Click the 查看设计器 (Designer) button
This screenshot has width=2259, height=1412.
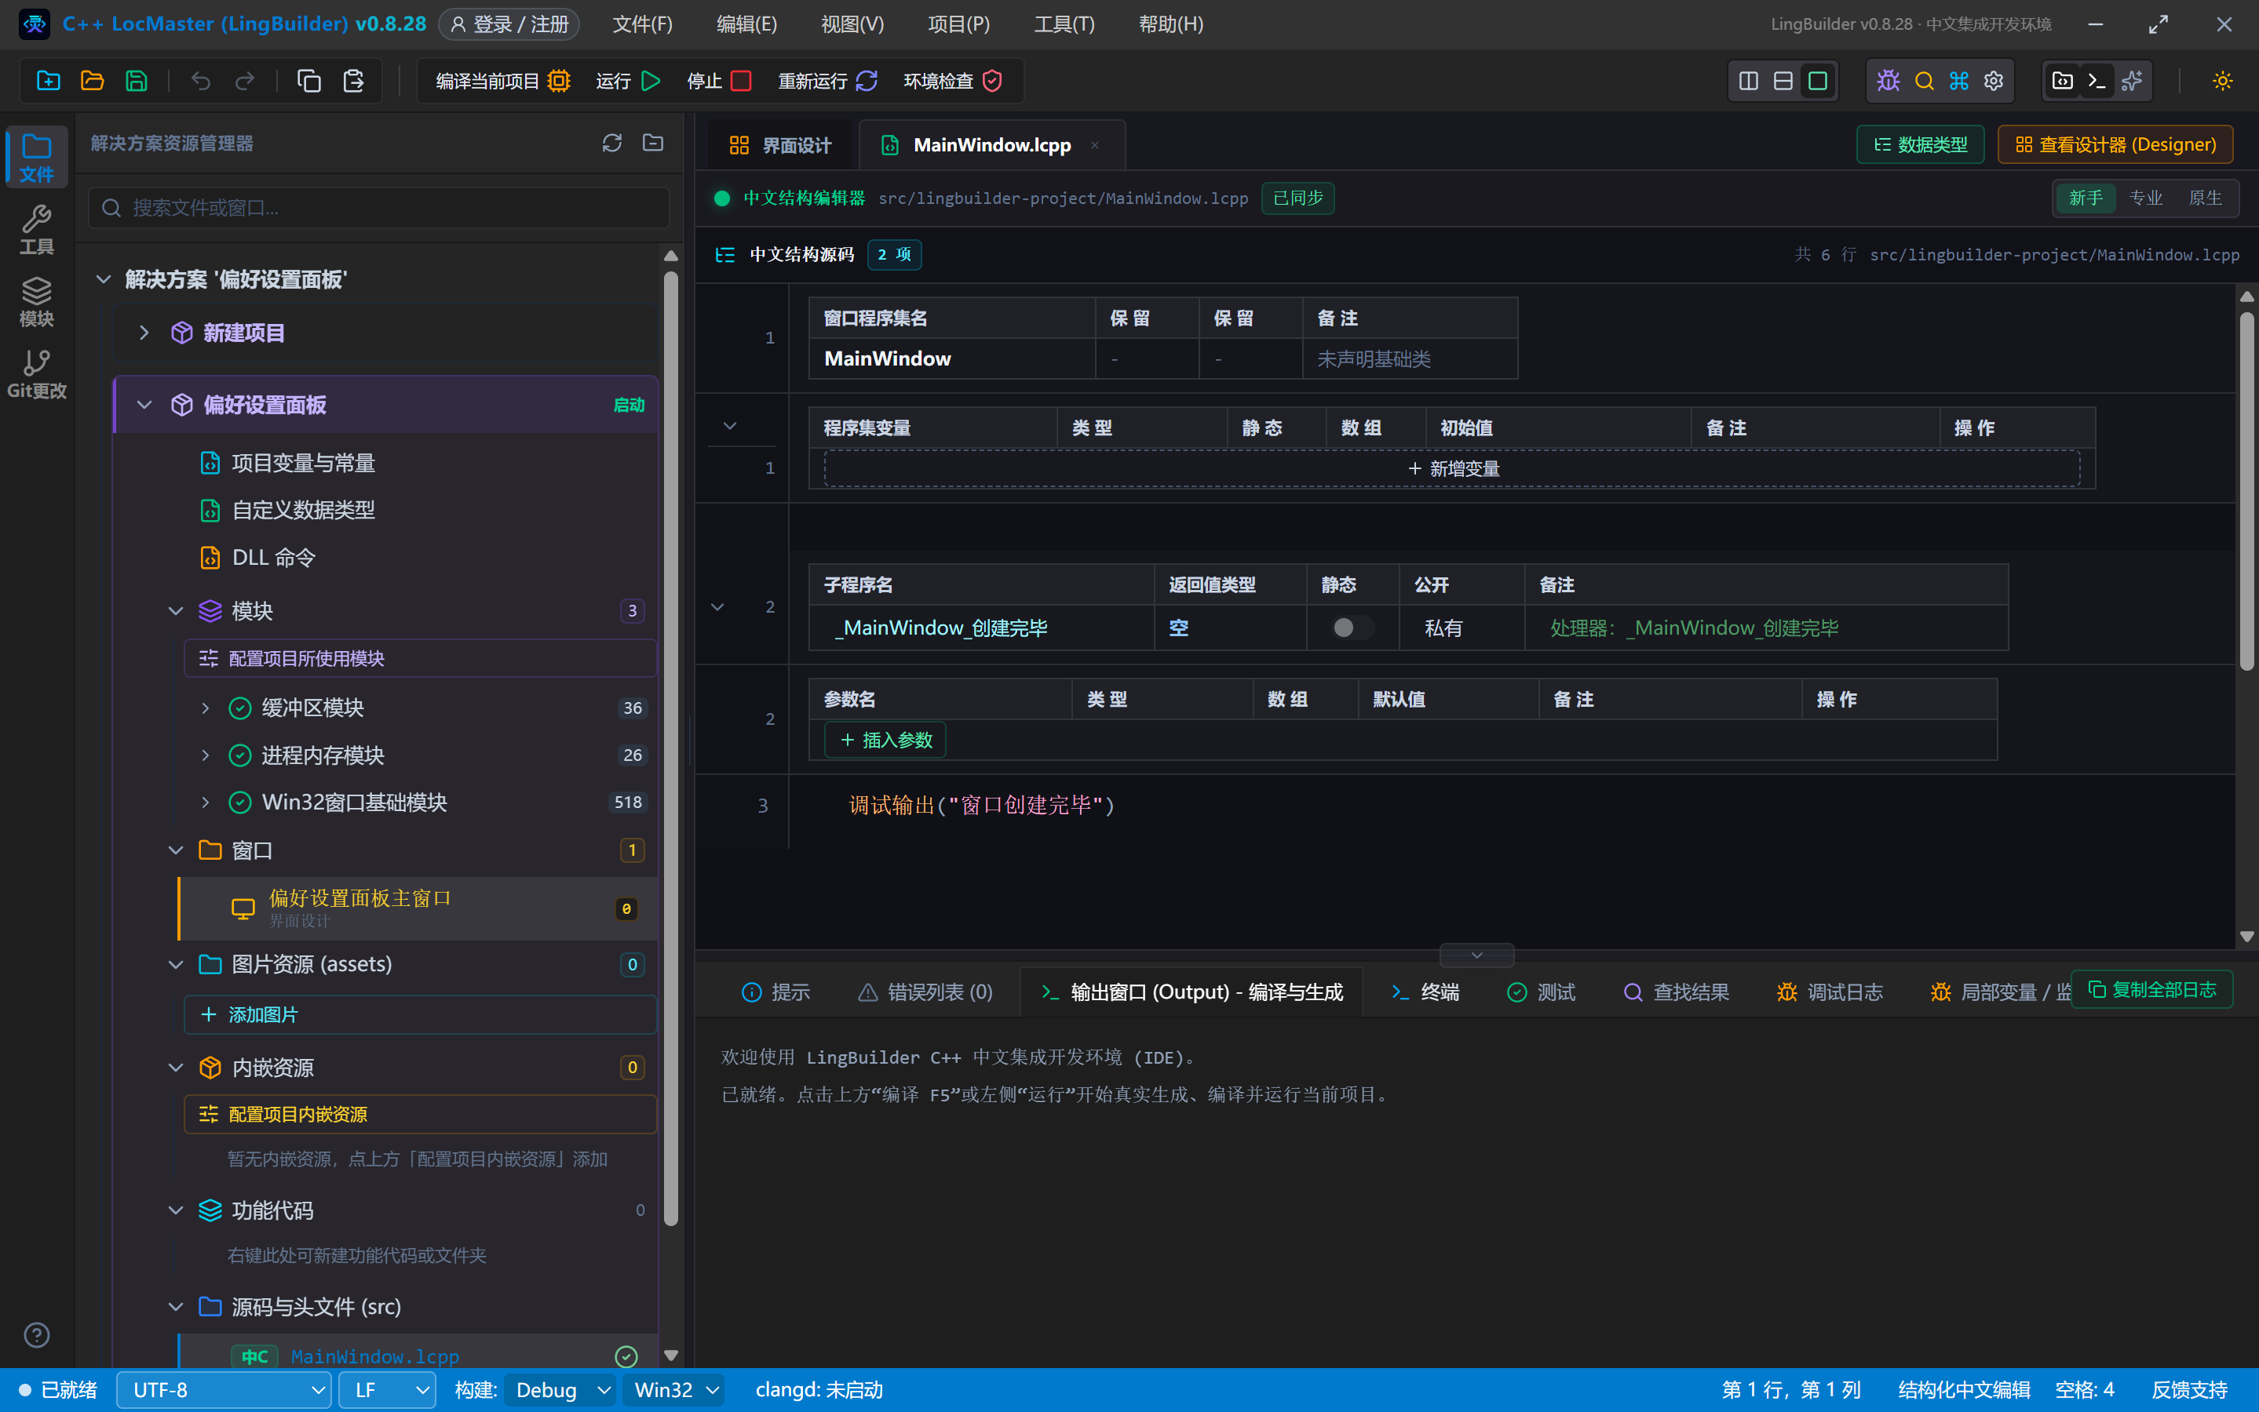click(x=2115, y=145)
